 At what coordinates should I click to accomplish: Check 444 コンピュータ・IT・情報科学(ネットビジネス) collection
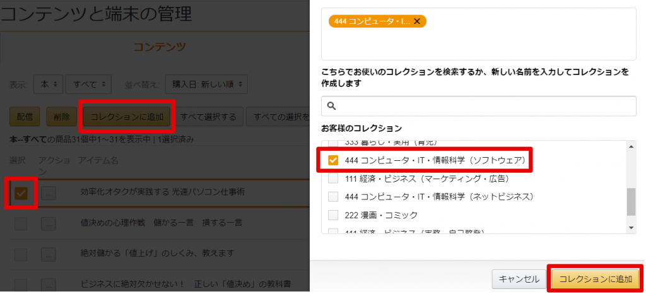[333, 197]
